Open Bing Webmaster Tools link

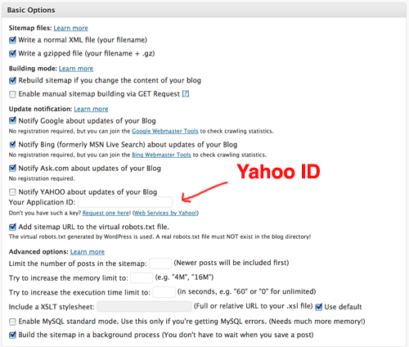pyautogui.click(x=161, y=155)
